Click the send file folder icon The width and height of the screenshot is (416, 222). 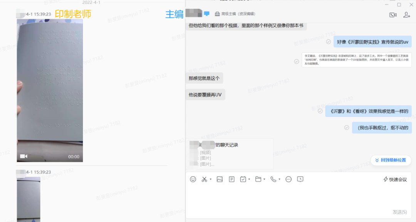259,179
